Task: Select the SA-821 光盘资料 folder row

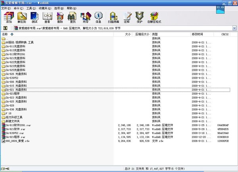Action: click(116, 90)
